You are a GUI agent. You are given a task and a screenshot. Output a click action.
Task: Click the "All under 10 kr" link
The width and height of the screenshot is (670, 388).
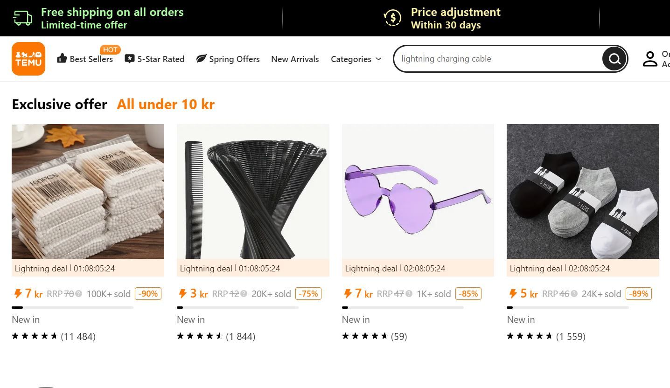point(166,104)
